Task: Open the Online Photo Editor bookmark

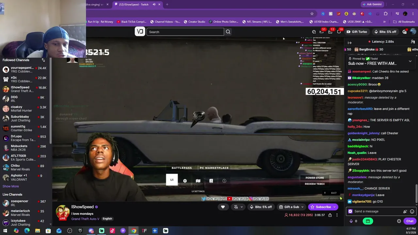Action: point(223,22)
